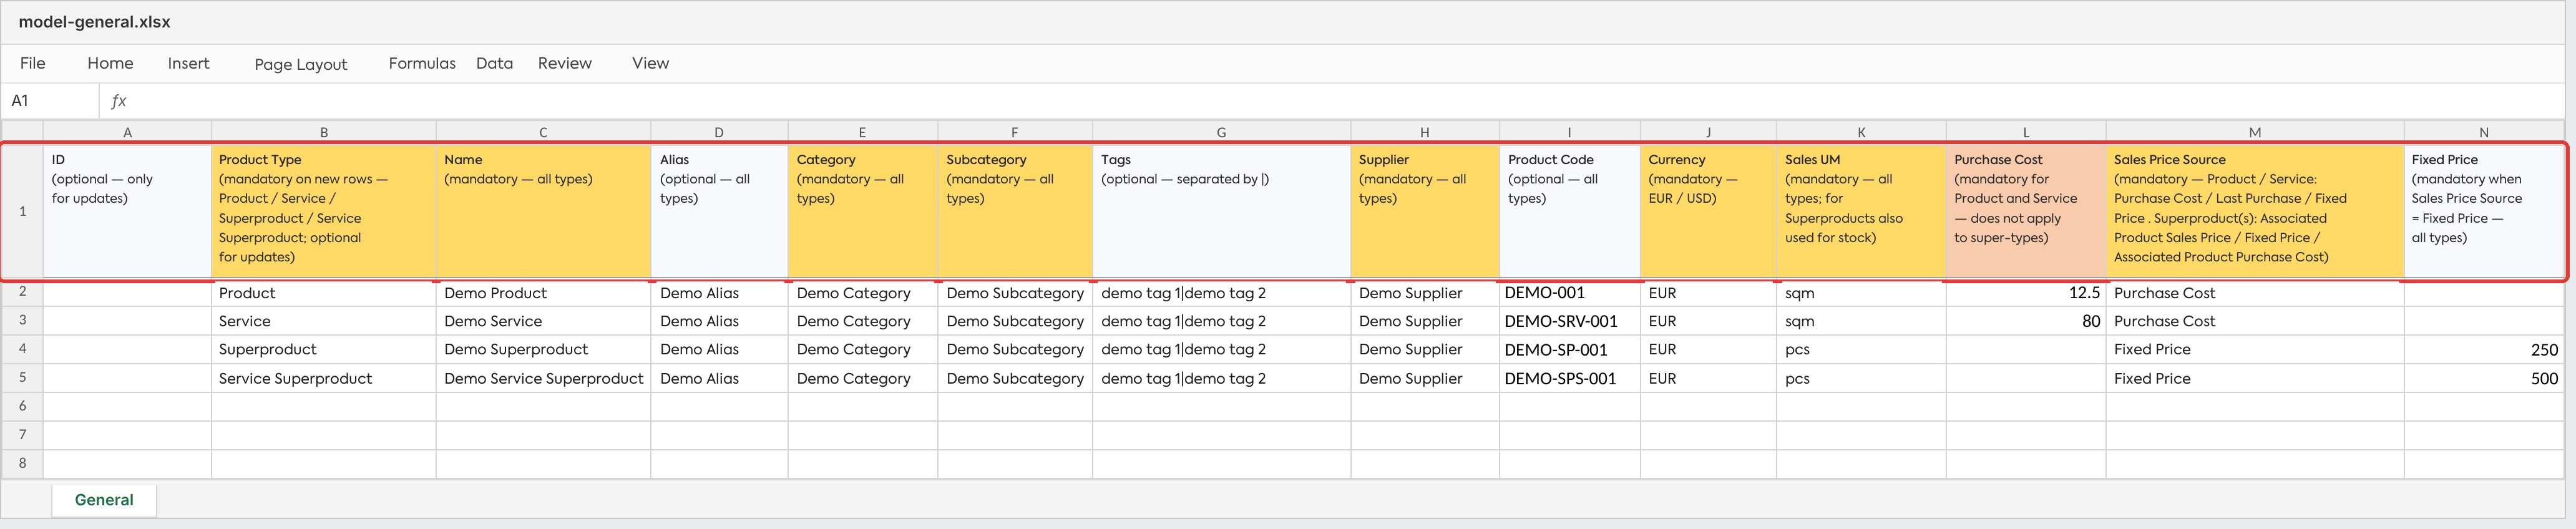2576x529 pixels.
Task: Select the 'Supplier' header cell
Action: click(1425, 211)
